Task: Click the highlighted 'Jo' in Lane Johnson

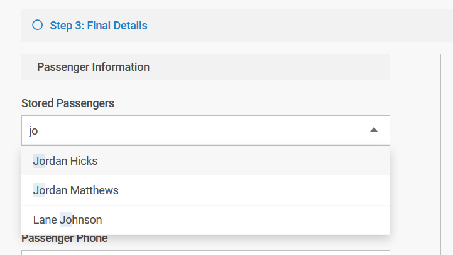Action: pyautogui.click(x=65, y=220)
